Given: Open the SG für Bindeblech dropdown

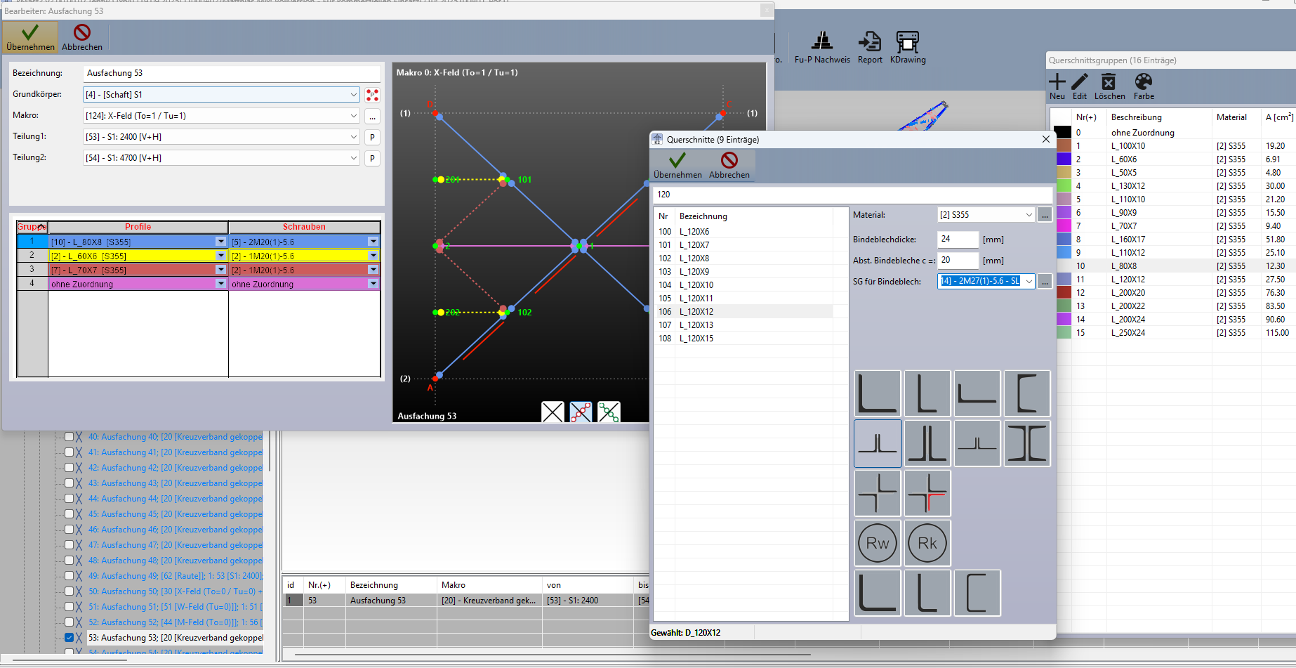Looking at the screenshot, I should click(x=1029, y=282).
